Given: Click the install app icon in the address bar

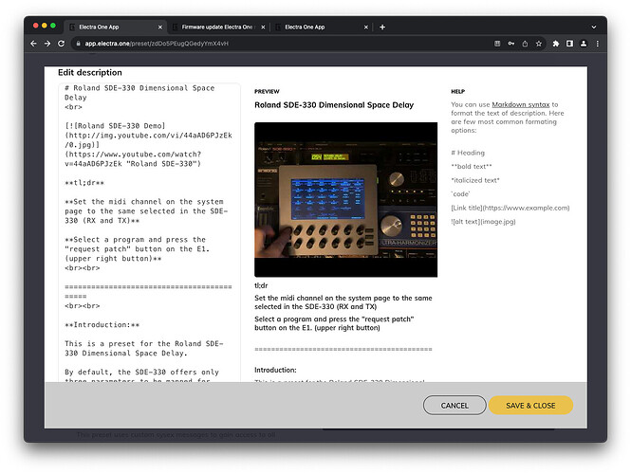Looking at the screenshot, I should coord(497,44).
